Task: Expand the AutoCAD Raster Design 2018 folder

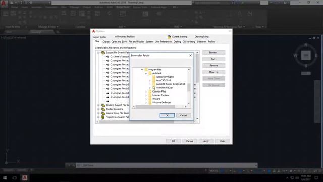Action: tap(150, 84)
